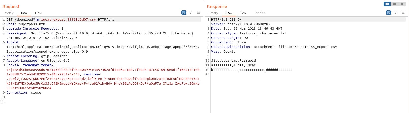Click the Accept-Encoding gzip, deflate line
Image resolution: width=409 pixels, height=113 pixels.
37,56
